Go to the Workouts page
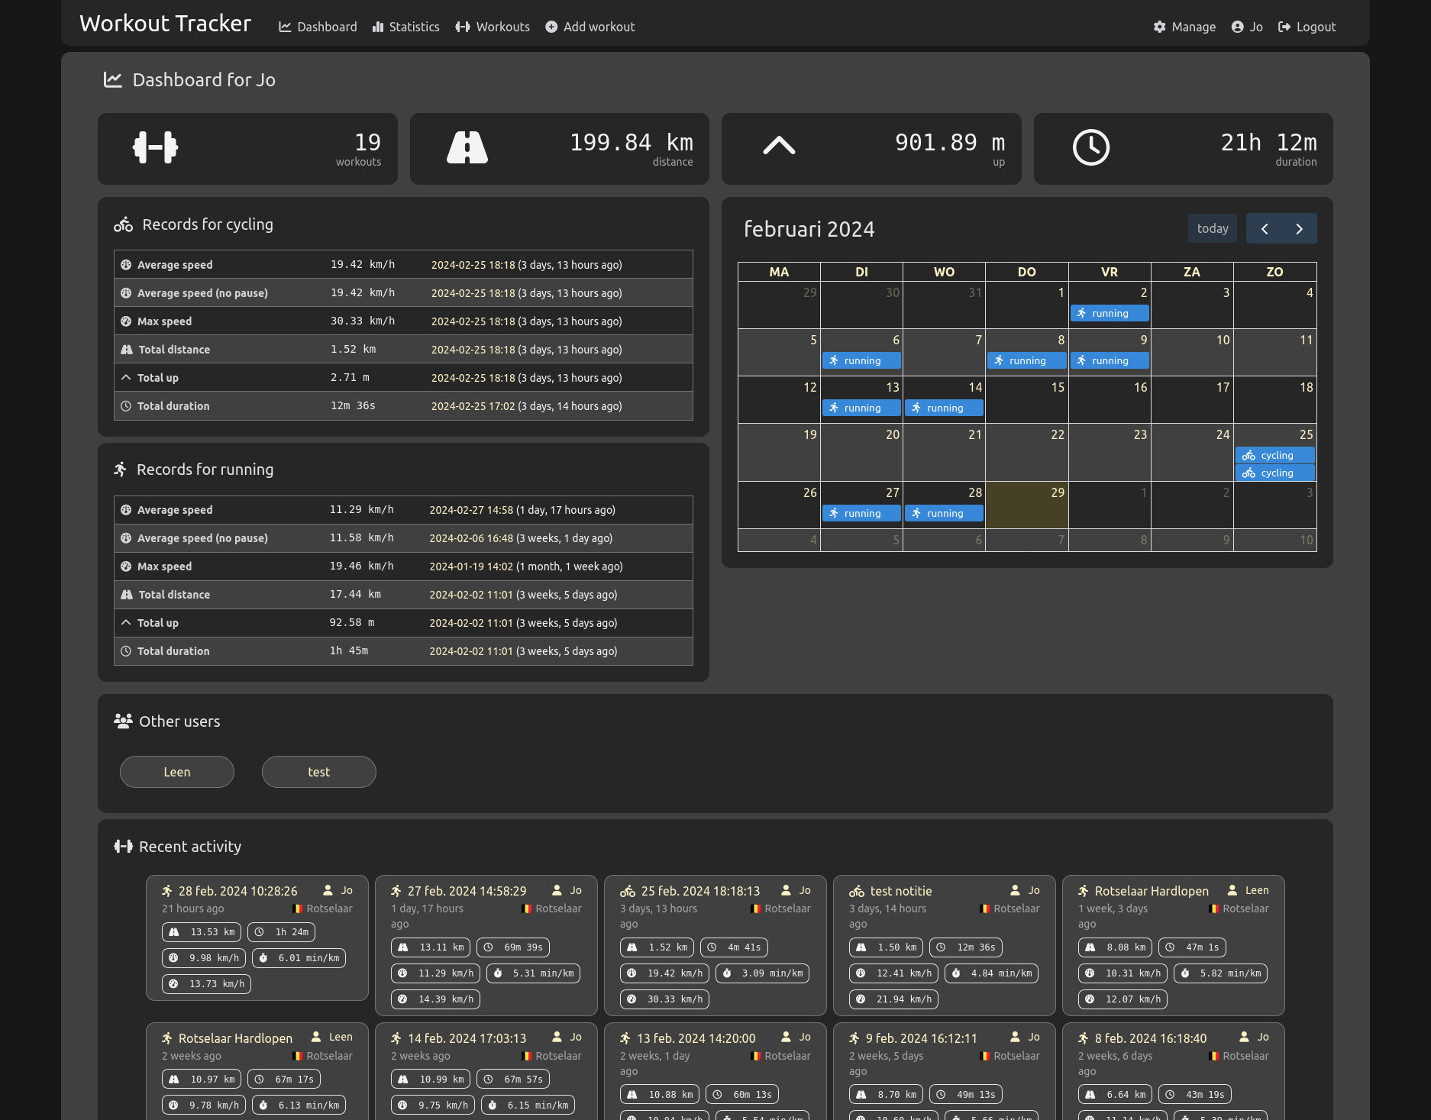1431x1120 pixels. [493, 27]
